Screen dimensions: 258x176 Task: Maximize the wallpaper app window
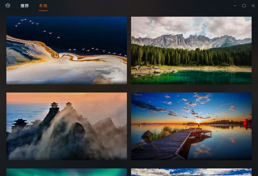pyautogui.click(x=244, y=6)
